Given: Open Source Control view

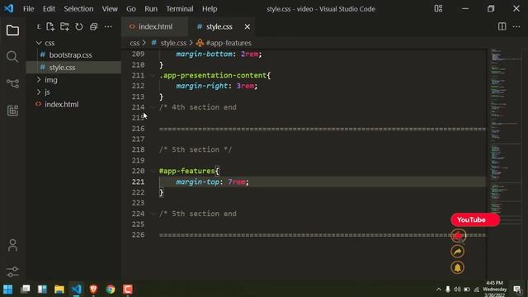Looking at the screenshot, I should (x=12, y=83).
